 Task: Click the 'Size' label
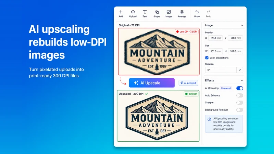click(x=207, y=46)
